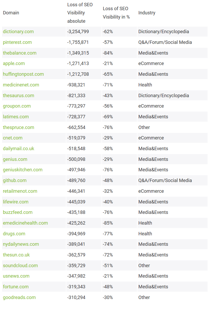
Task: Follow the huffingtonpost.com link
Action: click(x=23, y=74)
